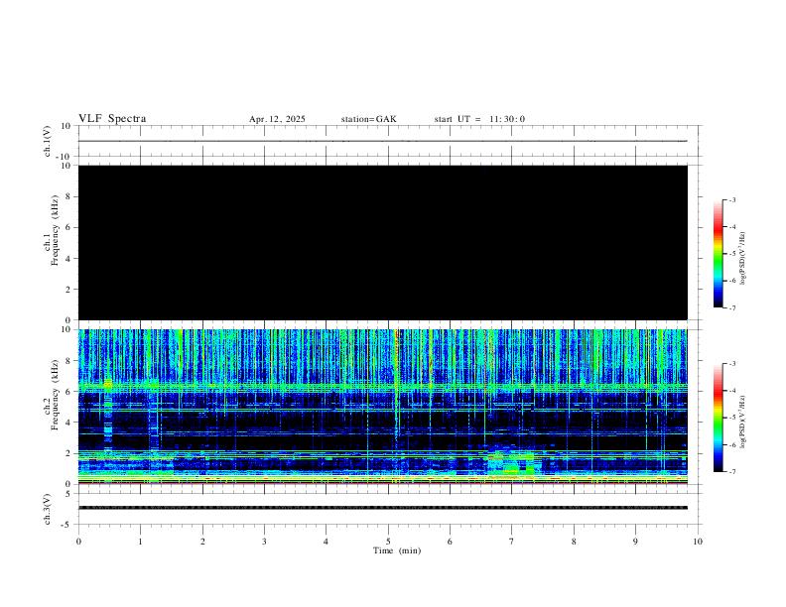Click the ch.2 frequency tick label '8'
The height and width of the screenshot is (607, 786).
coord(69,361)
